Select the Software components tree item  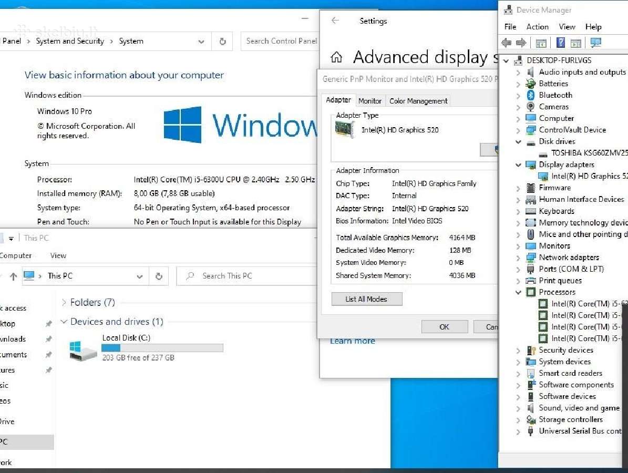click(576, 385)
